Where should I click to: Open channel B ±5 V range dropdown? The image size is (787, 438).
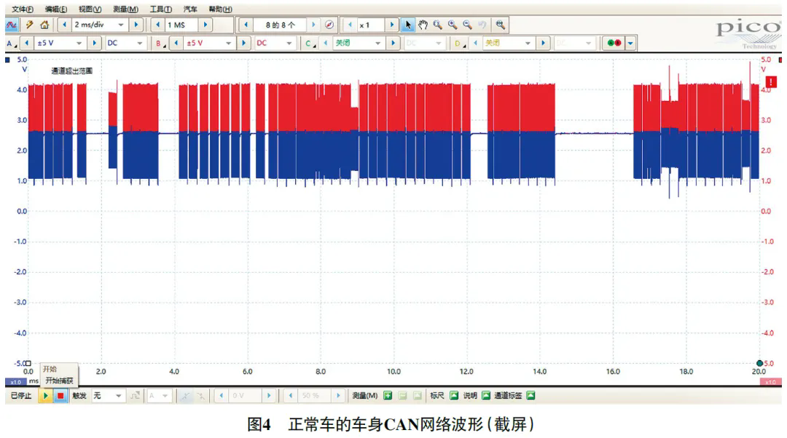click(x=228, y=44)
